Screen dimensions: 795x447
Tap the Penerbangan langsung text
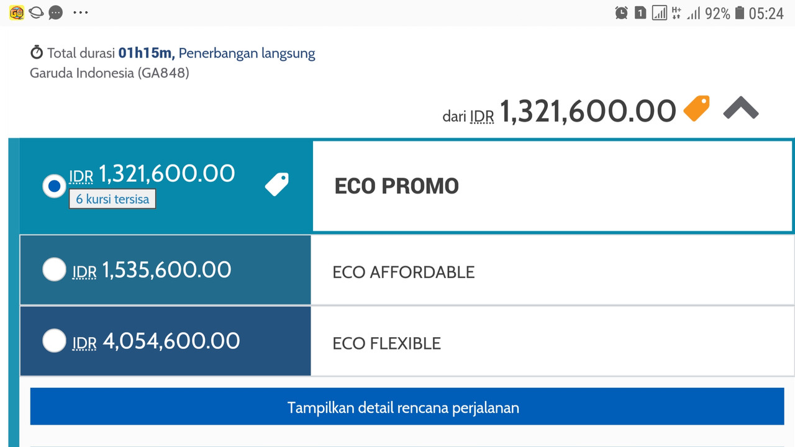tap(247, 53)
